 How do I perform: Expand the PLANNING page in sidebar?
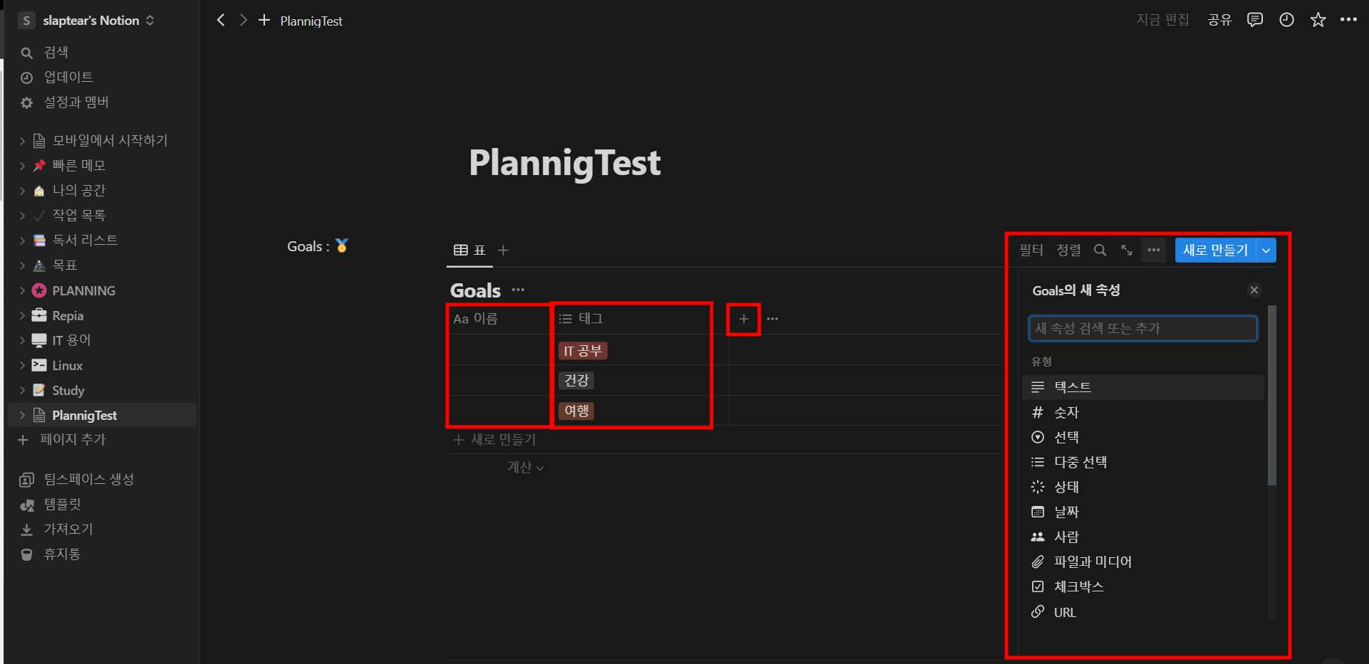(x=22, y=291)
